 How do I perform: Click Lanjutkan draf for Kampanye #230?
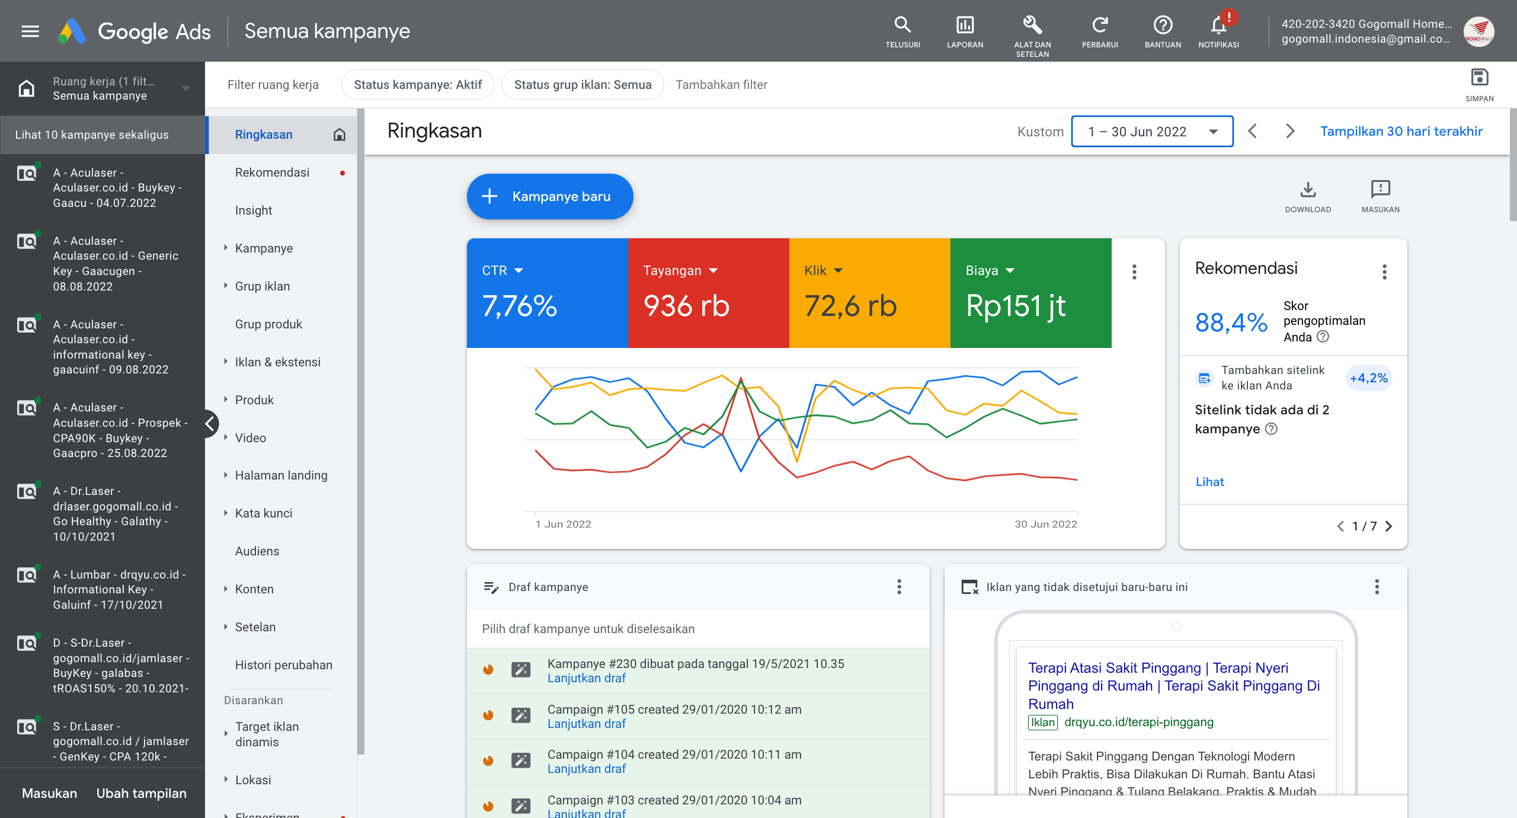pos(586,678)
